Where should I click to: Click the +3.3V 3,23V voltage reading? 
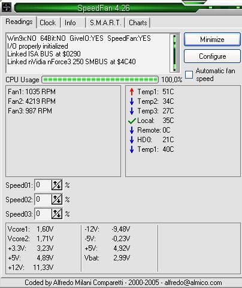31,248
